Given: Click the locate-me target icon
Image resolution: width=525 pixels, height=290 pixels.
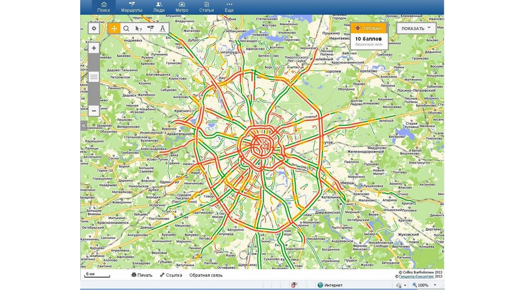Looking at the screenshot, I should tap(93, 28).
